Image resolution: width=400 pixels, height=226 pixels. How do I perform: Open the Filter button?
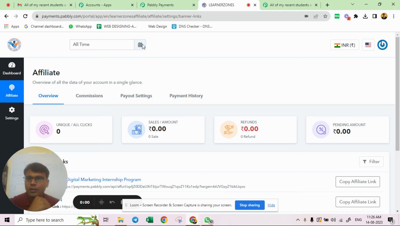point(371,162)
